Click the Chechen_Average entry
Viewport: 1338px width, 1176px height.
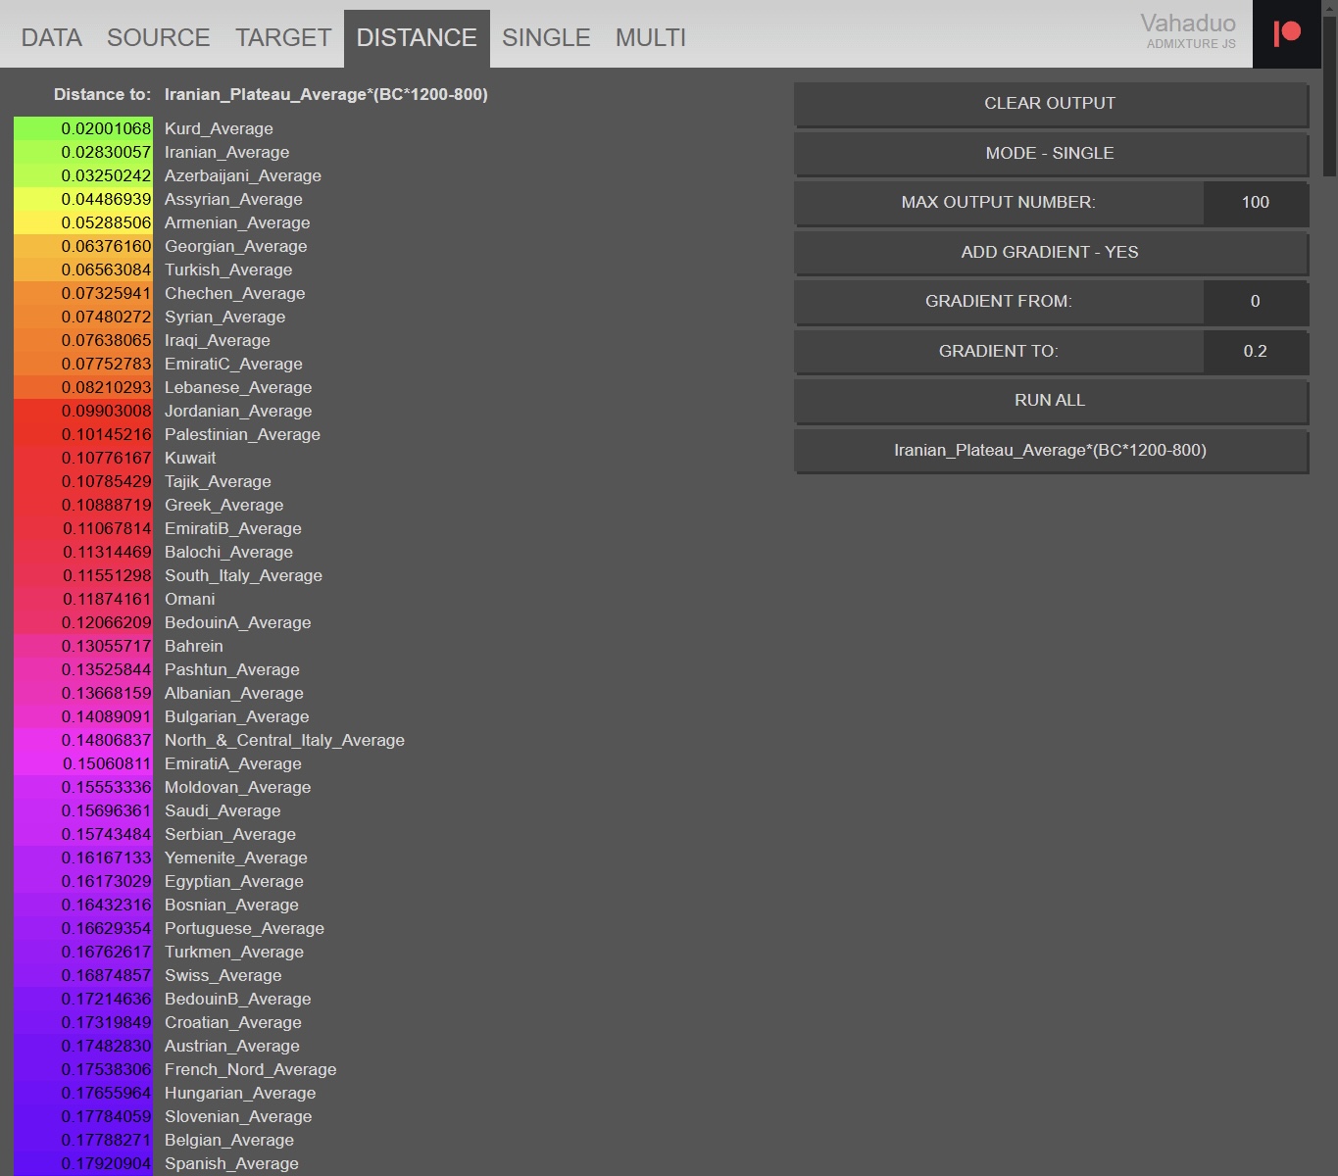click(x=234, y=294)
